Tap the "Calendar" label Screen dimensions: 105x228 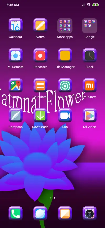[x=15, y=37]
